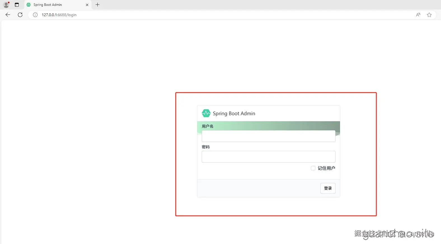This screenshot has width=441, height=244.
Task: Select the Spring Boot Admin tab
Action: pyautogui.click(x=58, y=5)
